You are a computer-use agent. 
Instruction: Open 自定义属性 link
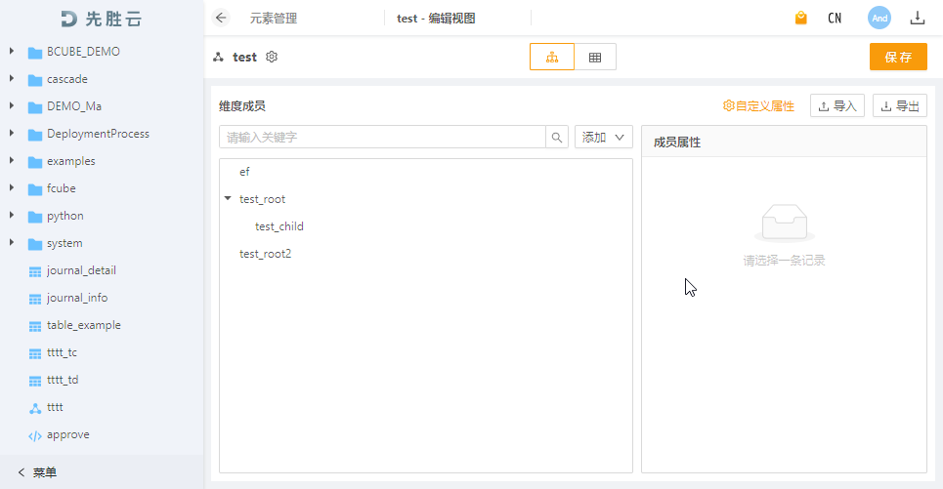758,105
